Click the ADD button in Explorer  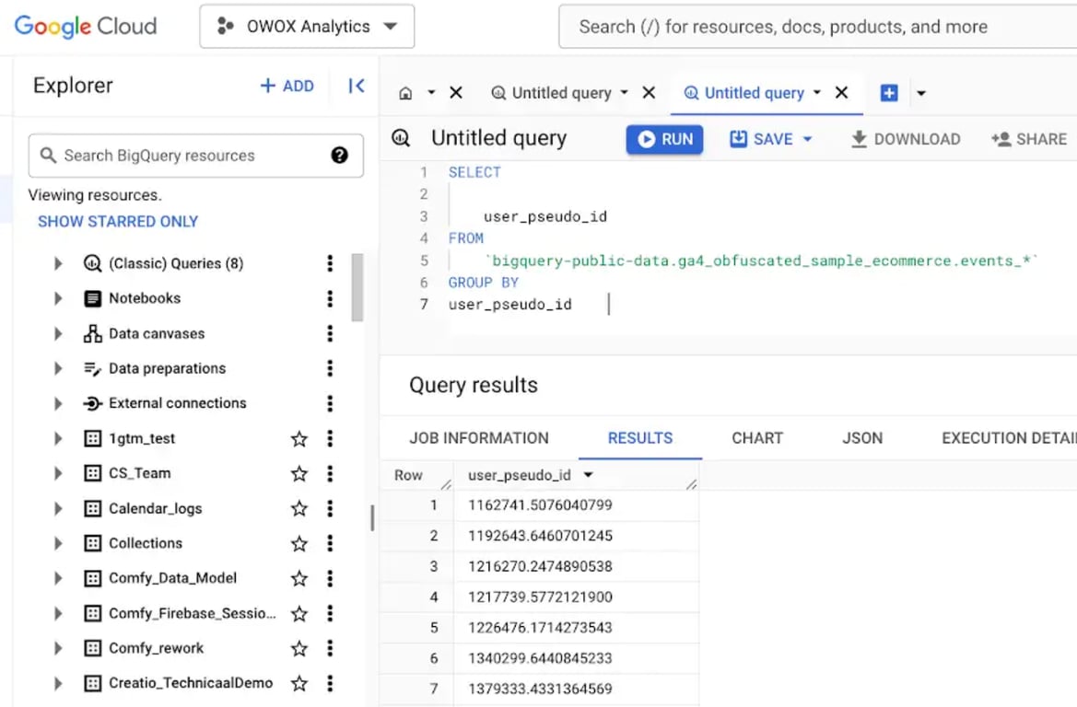tap(287, 86)
